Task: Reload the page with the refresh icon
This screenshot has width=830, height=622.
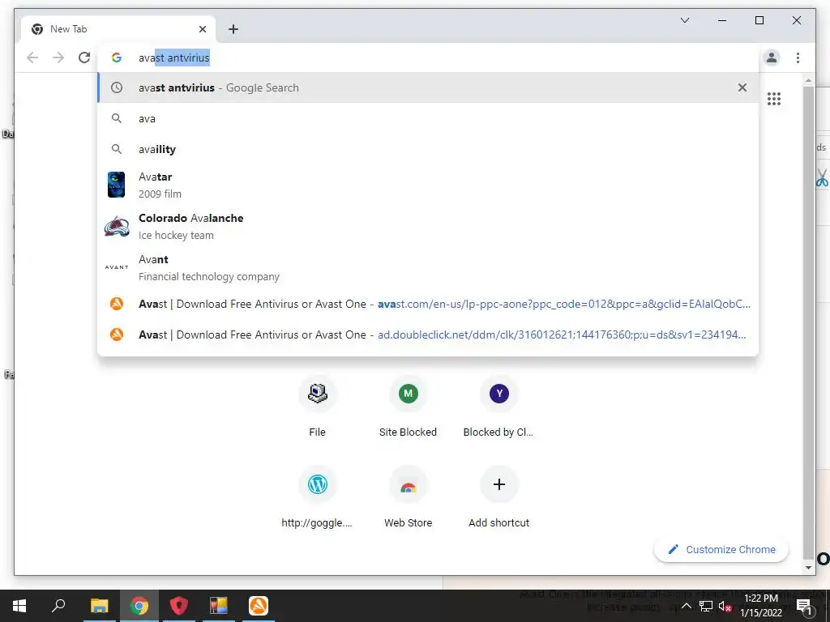Action: 84,58
